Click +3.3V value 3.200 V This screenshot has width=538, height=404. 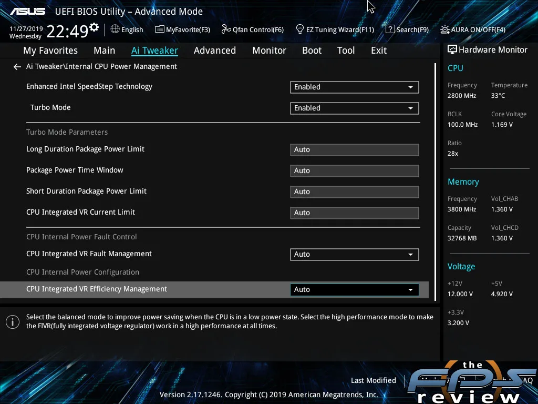coord(458,323)
